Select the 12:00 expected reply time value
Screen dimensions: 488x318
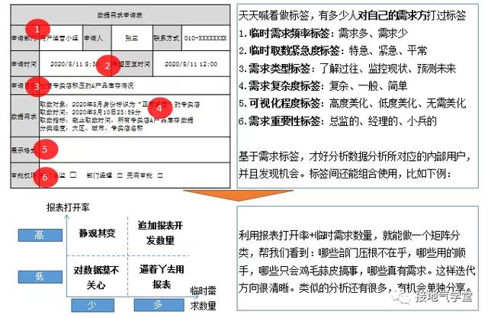point(191,64)
